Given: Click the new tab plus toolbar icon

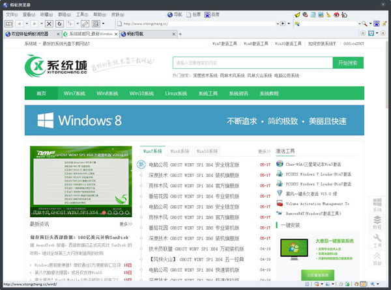Looking at the screenshot, I should tap(70, 24).
